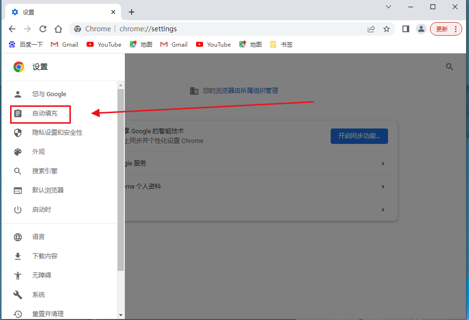469x320 pixels.
Task: Open 无障碍 accessibility settings
Action: 59,275
